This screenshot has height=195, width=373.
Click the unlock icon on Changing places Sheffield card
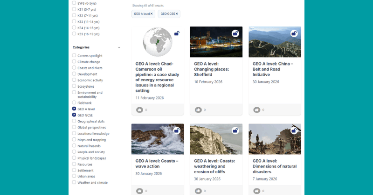235,33
